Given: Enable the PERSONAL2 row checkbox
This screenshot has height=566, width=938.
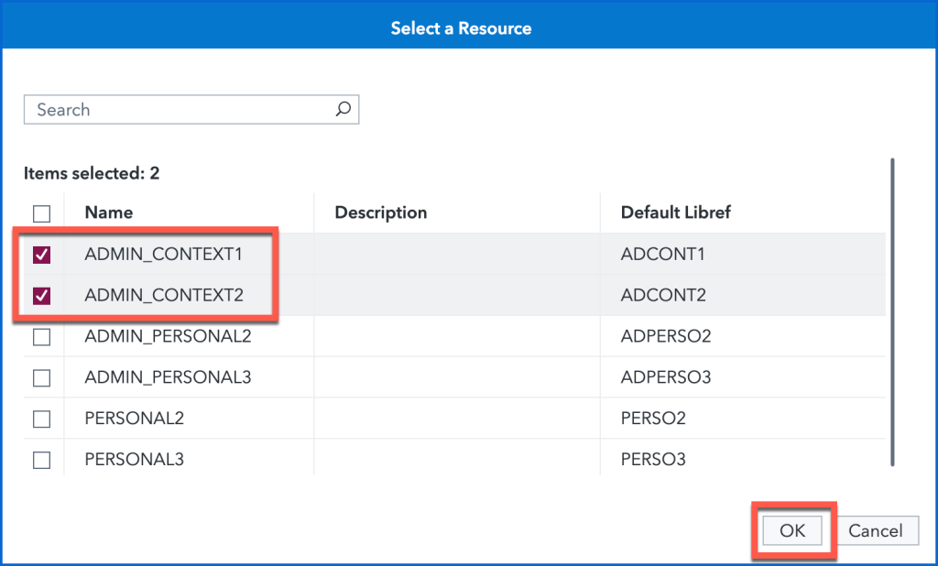Looking at the screenshot, I should pyautogui.click(x=42, y=419).
